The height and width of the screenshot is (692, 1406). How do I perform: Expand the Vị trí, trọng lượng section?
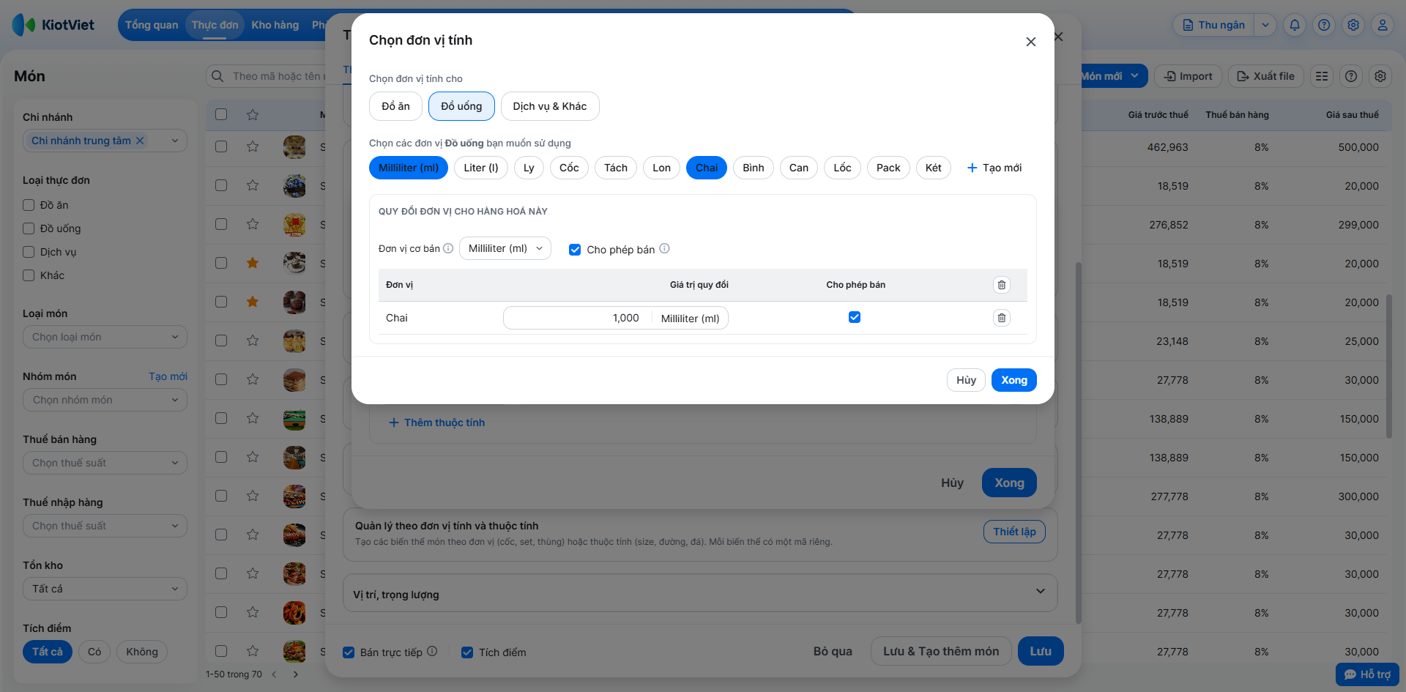[x=1040, y=591]
